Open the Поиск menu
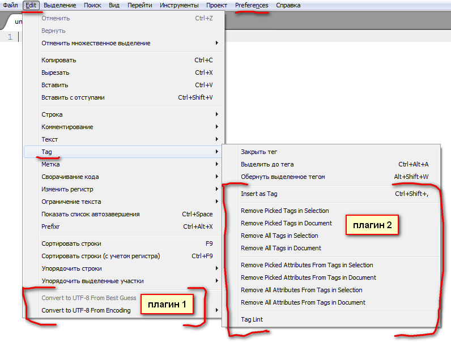Viewport: 451px width, 342px height. pyautogui.click(x=92, y=5)
